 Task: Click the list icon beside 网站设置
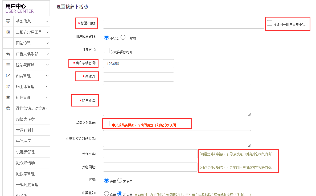(8, 43)
